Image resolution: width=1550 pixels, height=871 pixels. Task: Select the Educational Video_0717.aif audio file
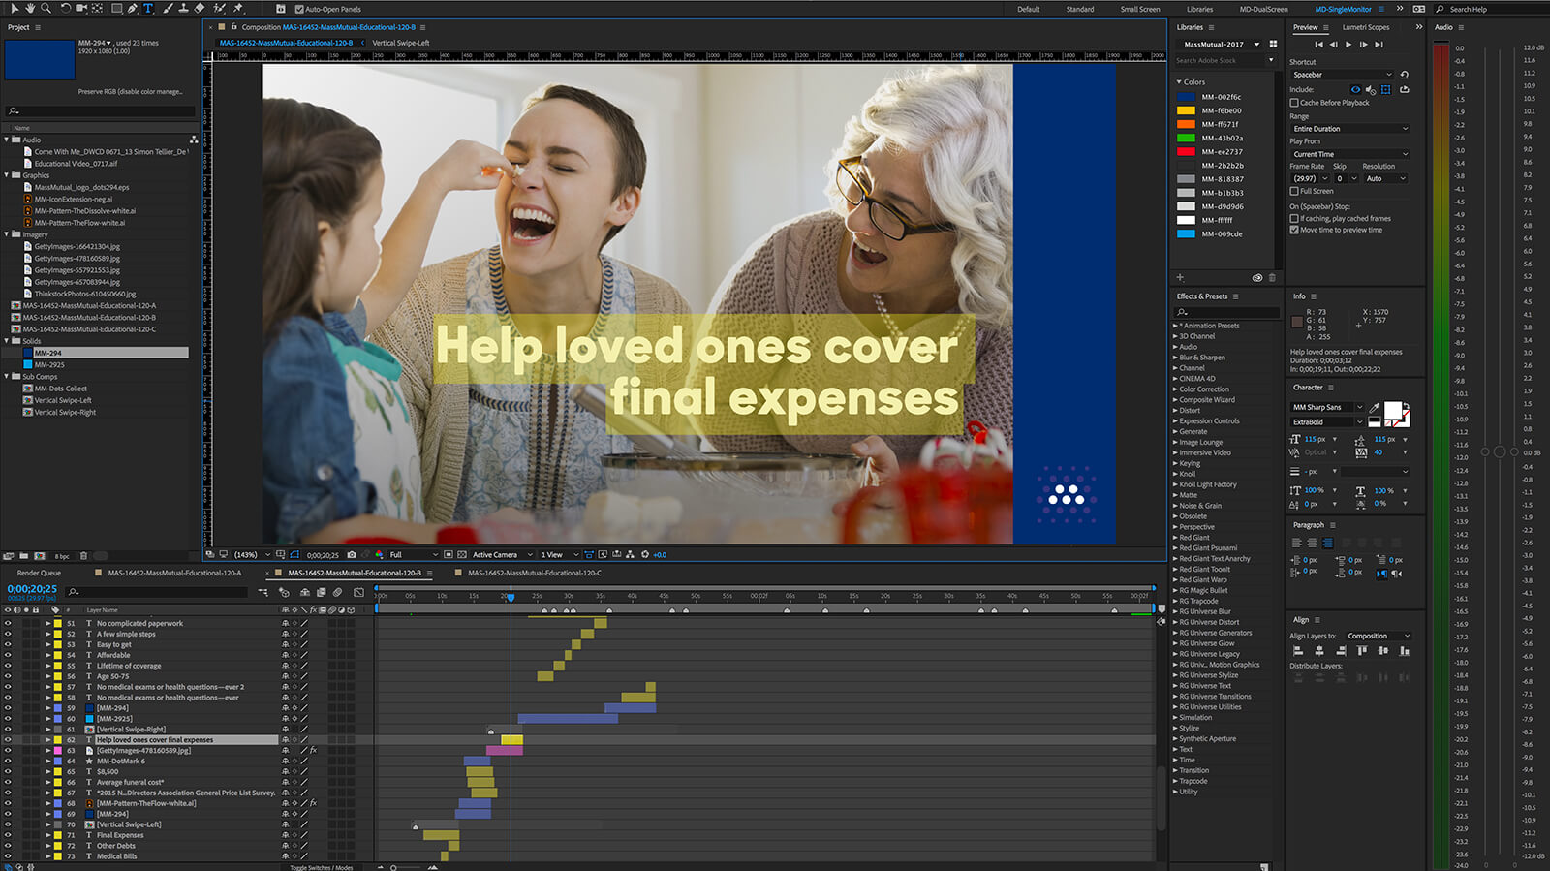pos(76,164)
